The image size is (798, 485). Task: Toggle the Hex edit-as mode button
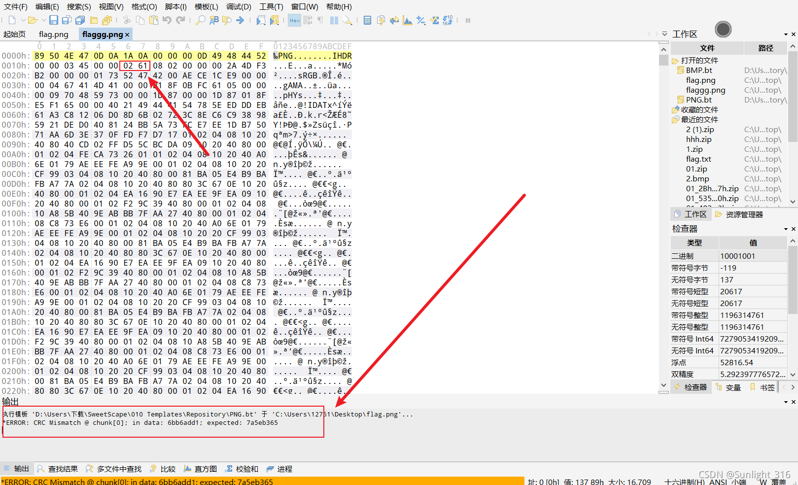click(295, 20)
